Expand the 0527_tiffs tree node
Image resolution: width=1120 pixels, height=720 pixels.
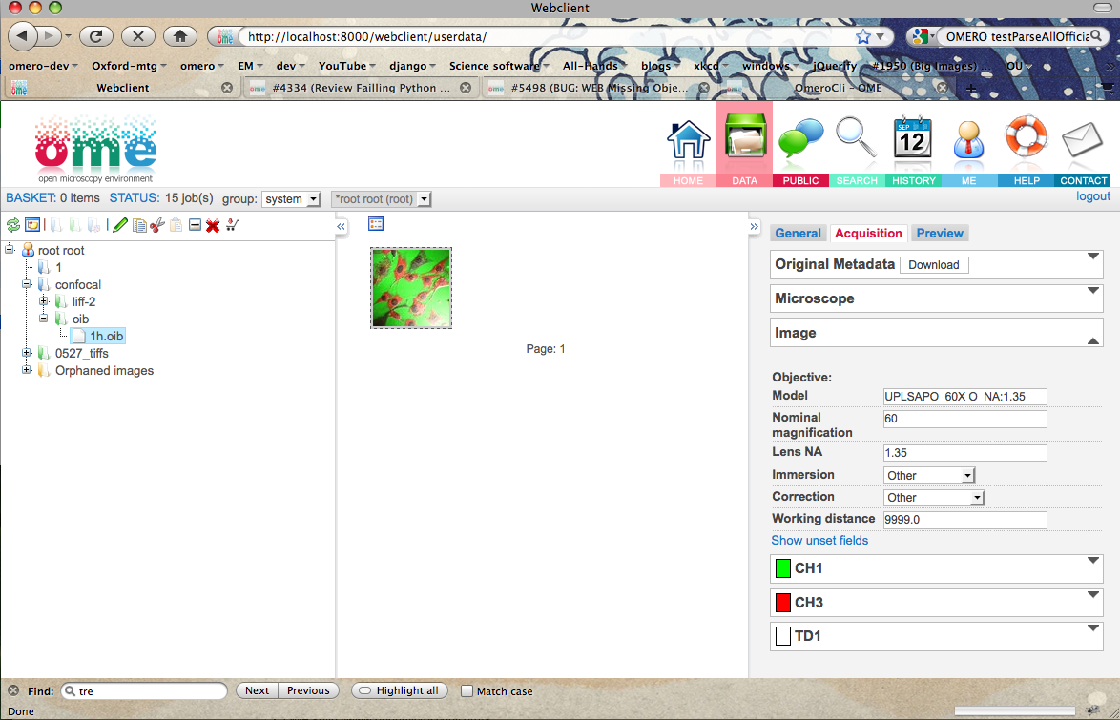pyautogui.click(x=28, y=353)
